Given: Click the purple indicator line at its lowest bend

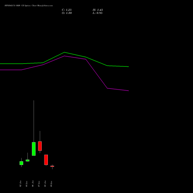Looking at the screenshot, I should 107,88.
